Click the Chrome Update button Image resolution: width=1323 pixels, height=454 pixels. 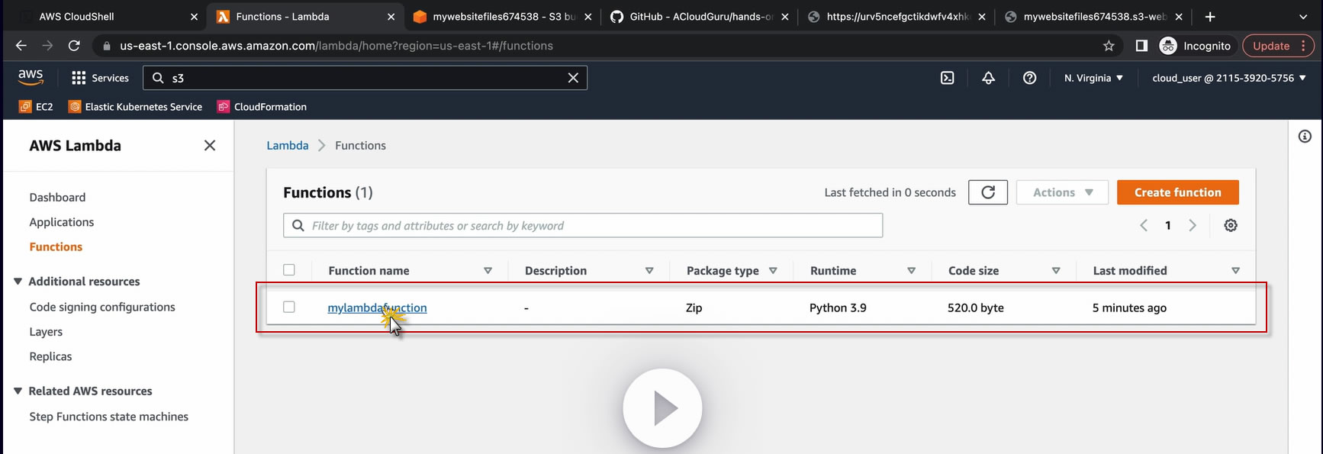[1280, 46]
